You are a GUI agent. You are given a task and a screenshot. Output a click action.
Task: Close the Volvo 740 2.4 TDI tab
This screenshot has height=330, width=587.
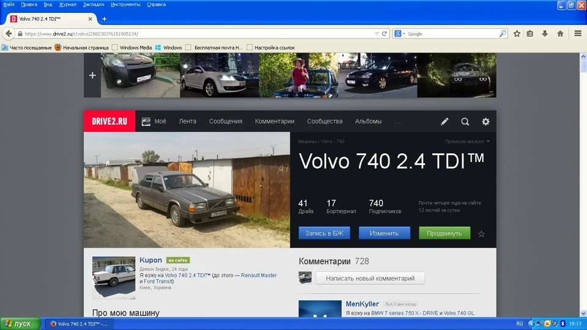click(x=90, y=19)
